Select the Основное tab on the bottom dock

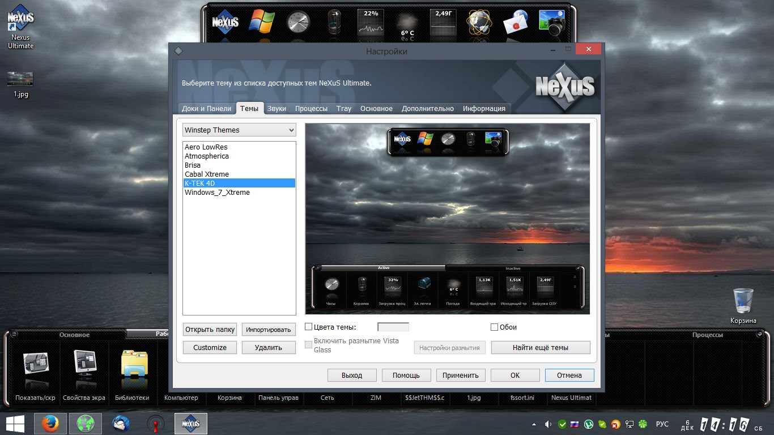pos(75,335)
